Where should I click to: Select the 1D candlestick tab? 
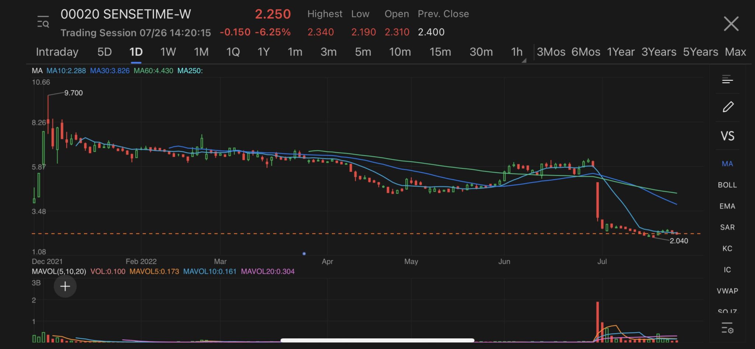pos(136,52)
